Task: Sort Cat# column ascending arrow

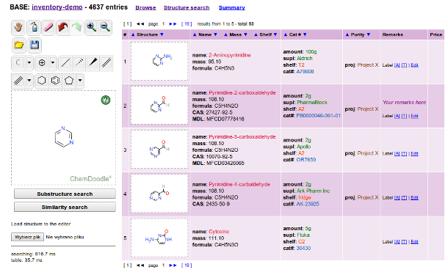Action: (286, 34)
